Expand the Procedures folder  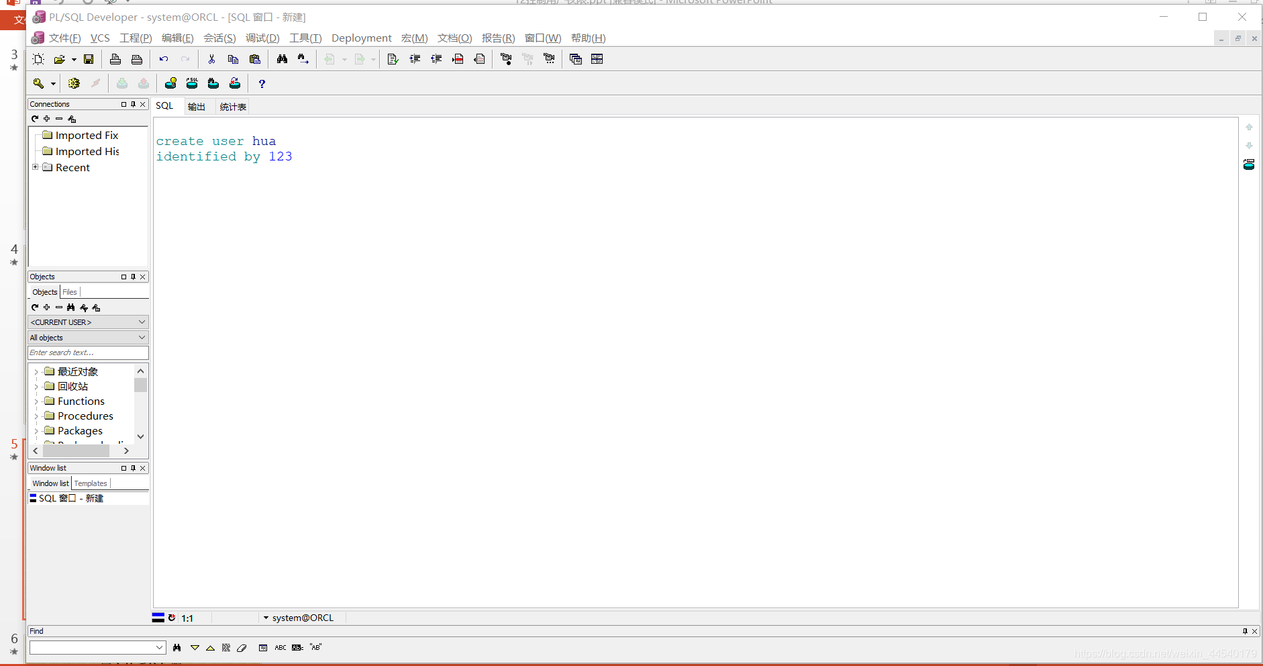pyautogui.click(x=36, y=416)
